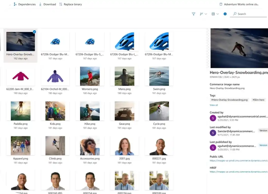Uncheck the Hero-Overlay-Snowboarding selection checkmark
This screenshot has height=194, width=268.
click(34, 32)
